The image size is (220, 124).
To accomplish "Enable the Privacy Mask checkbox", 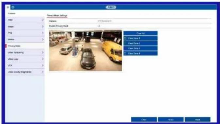I will (x=99, y=26).
